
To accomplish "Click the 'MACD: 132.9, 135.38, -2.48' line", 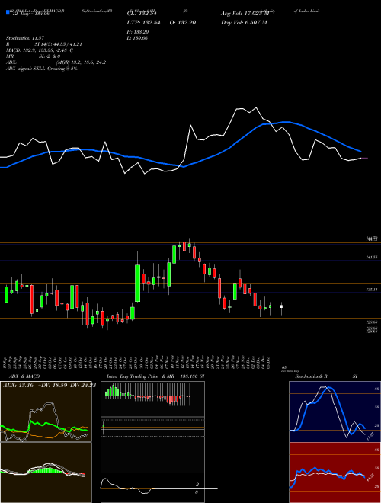I will coord(38,50).
